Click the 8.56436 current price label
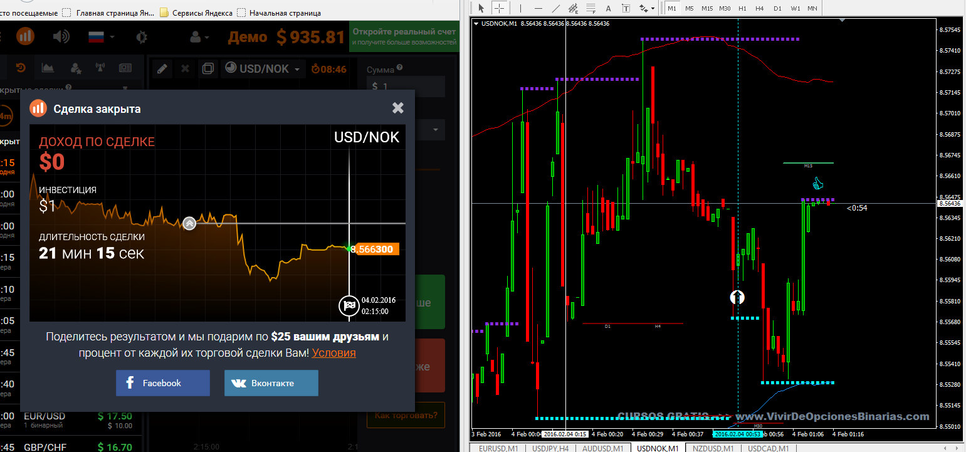 point(951,203)
